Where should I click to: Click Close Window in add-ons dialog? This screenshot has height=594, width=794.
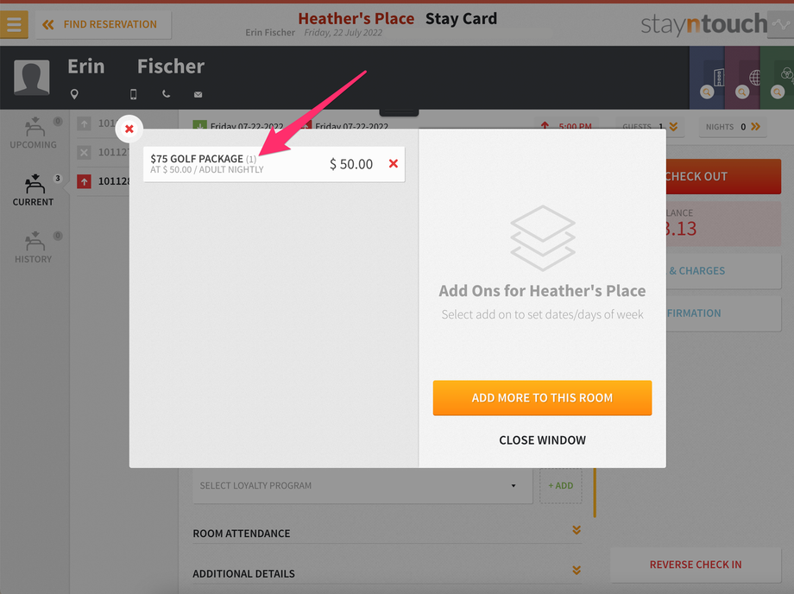(542, 440)
